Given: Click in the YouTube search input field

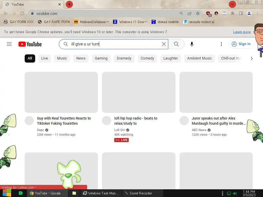Looking at the screenshot, I should pyautogui.click(x=114, y=44).
